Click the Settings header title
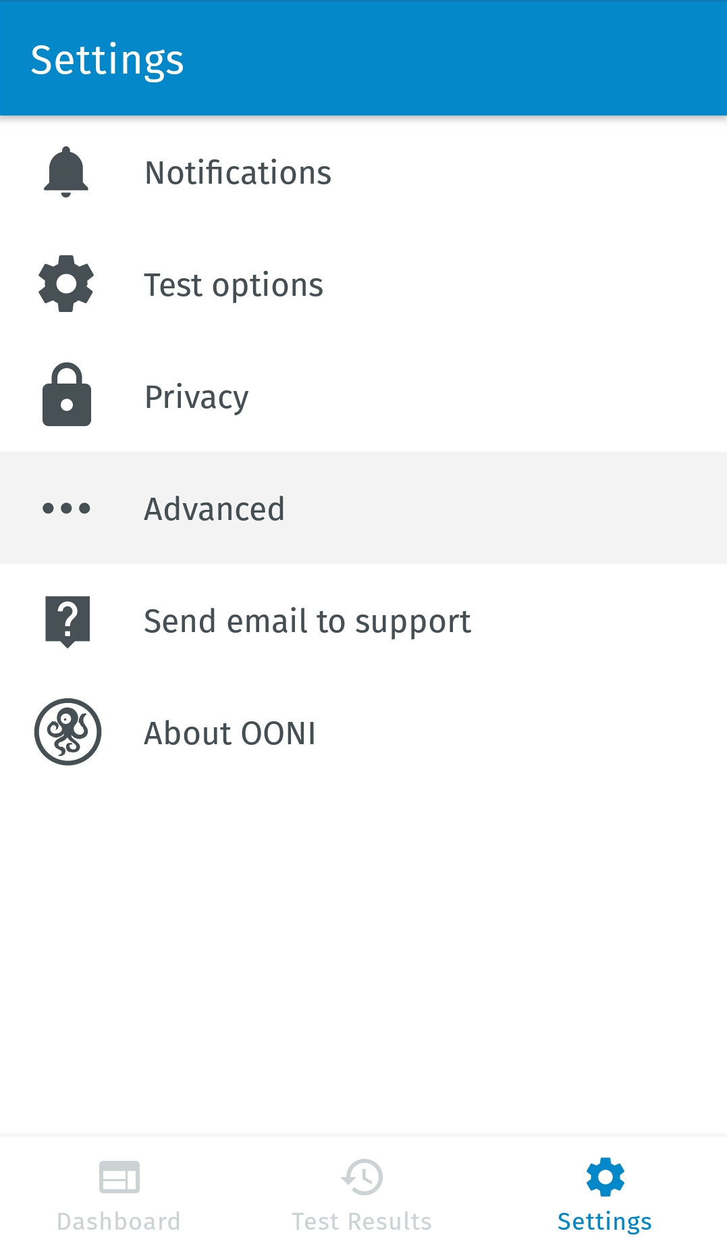Screen dimensions: 727x1250 pos(107,59)
